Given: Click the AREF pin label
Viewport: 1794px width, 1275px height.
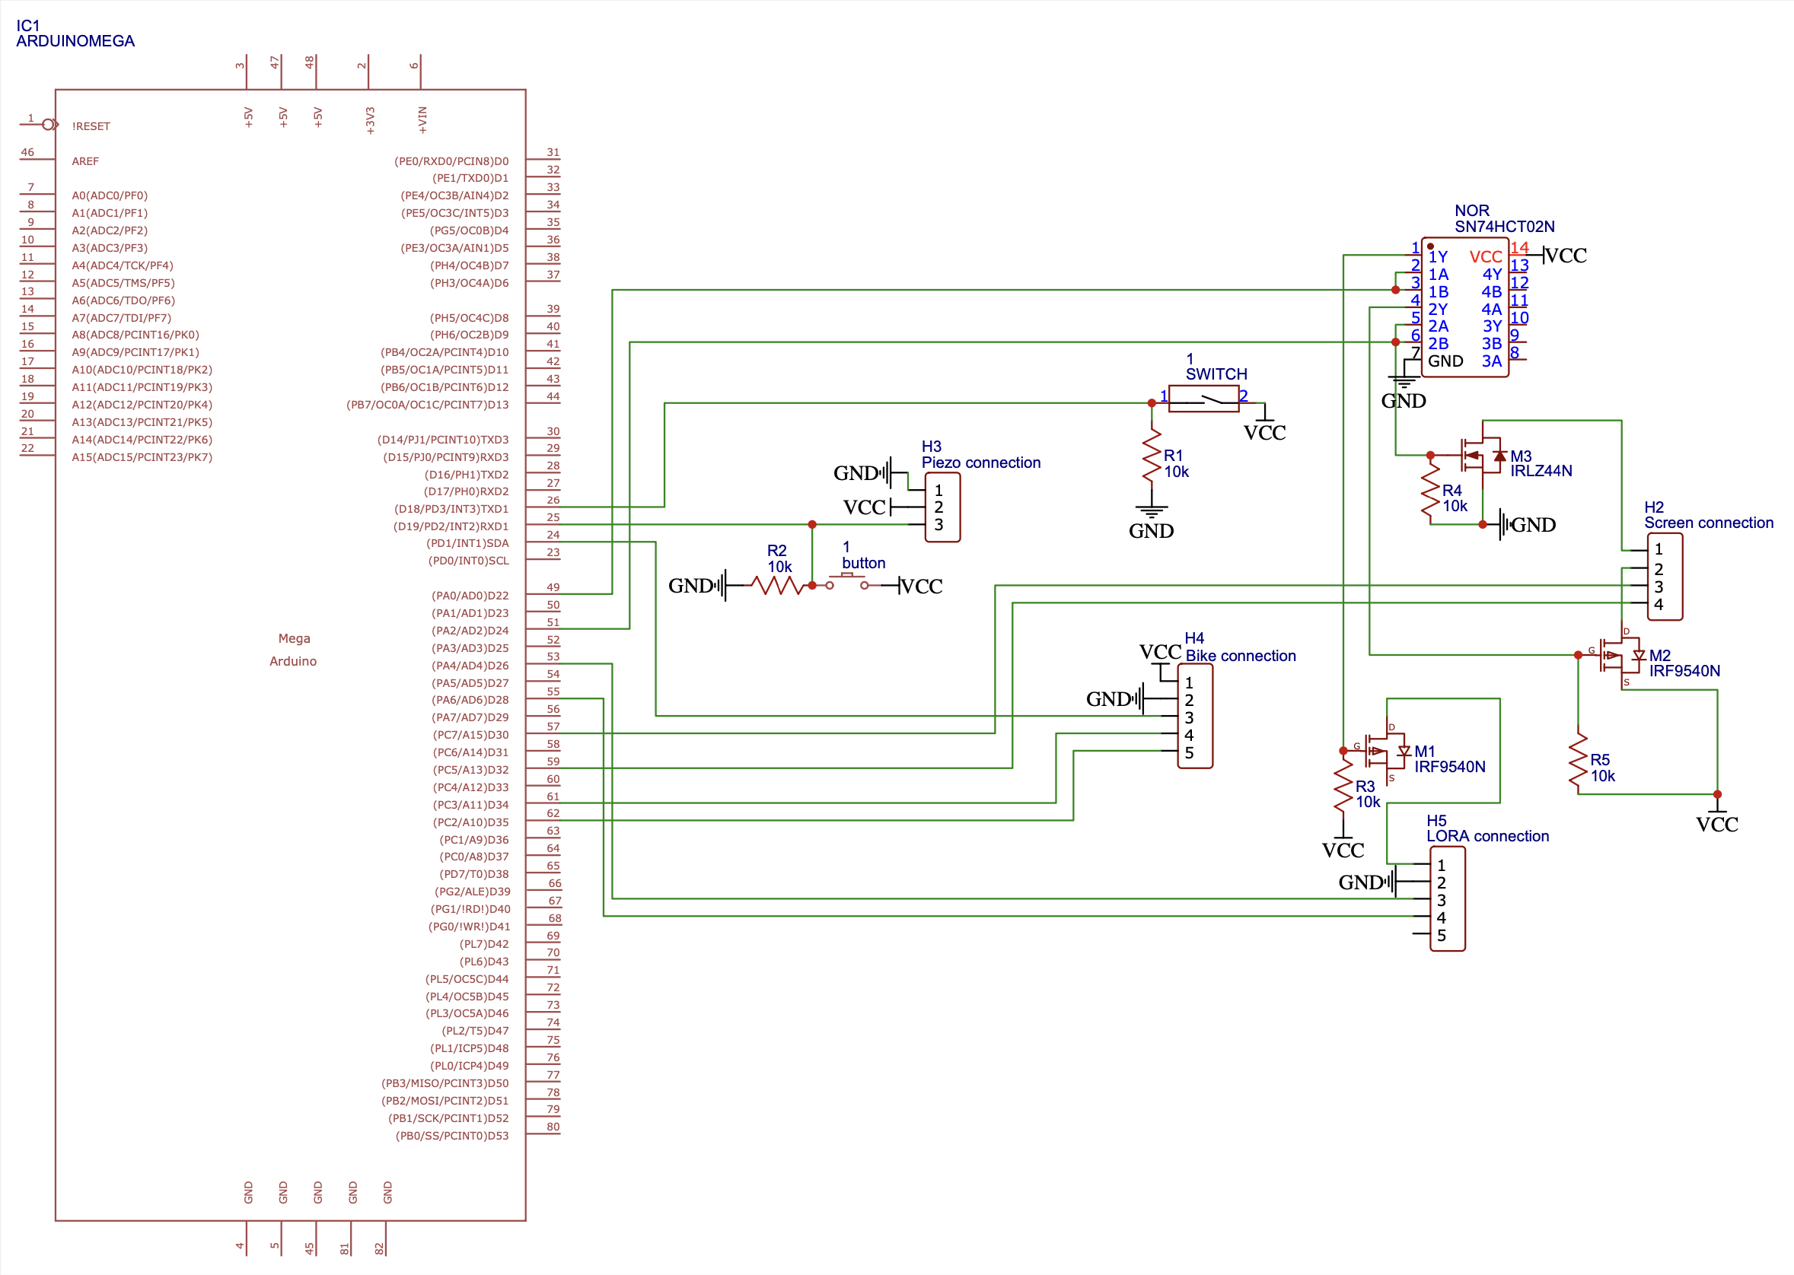Looking at the screenshot, I should [x=85, y=161].
